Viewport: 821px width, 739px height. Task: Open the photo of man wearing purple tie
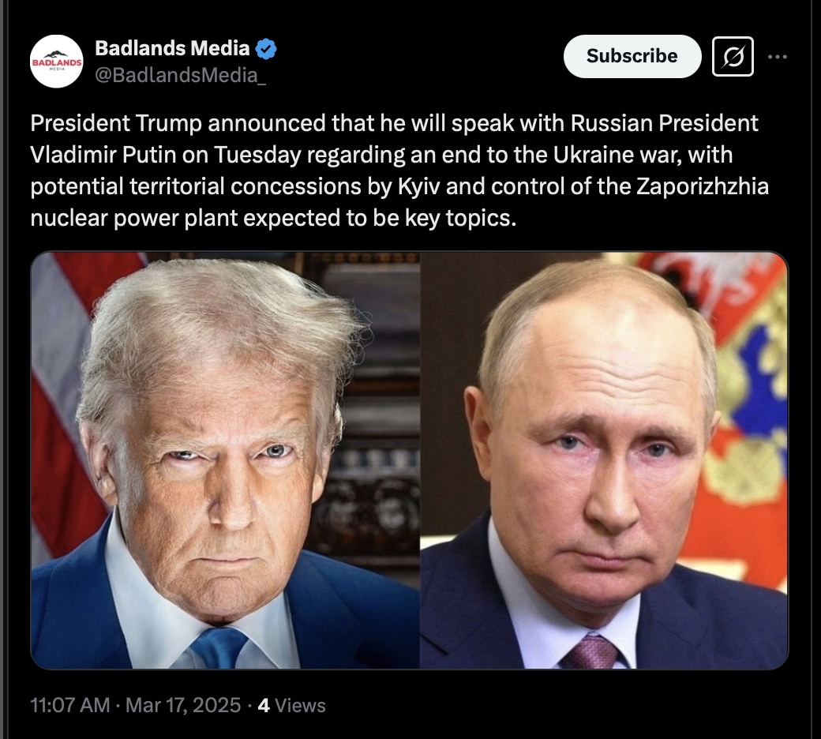click(x=604, y=460)
